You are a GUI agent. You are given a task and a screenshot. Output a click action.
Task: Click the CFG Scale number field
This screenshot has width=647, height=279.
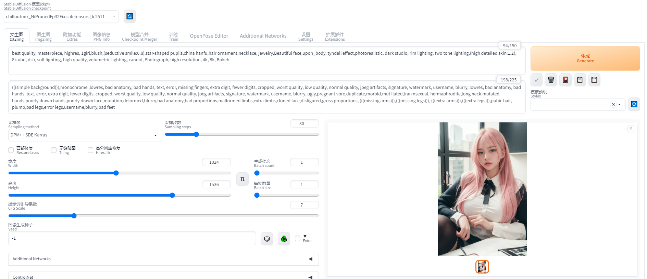click(304, 205)
